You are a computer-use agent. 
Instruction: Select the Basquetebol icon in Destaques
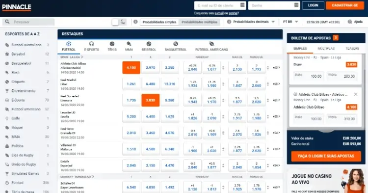pyautogui.click(x=176, y=44)
